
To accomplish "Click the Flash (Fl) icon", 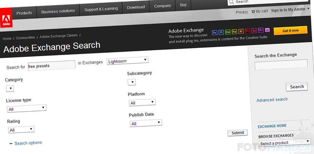I will [x=248, y=31].
